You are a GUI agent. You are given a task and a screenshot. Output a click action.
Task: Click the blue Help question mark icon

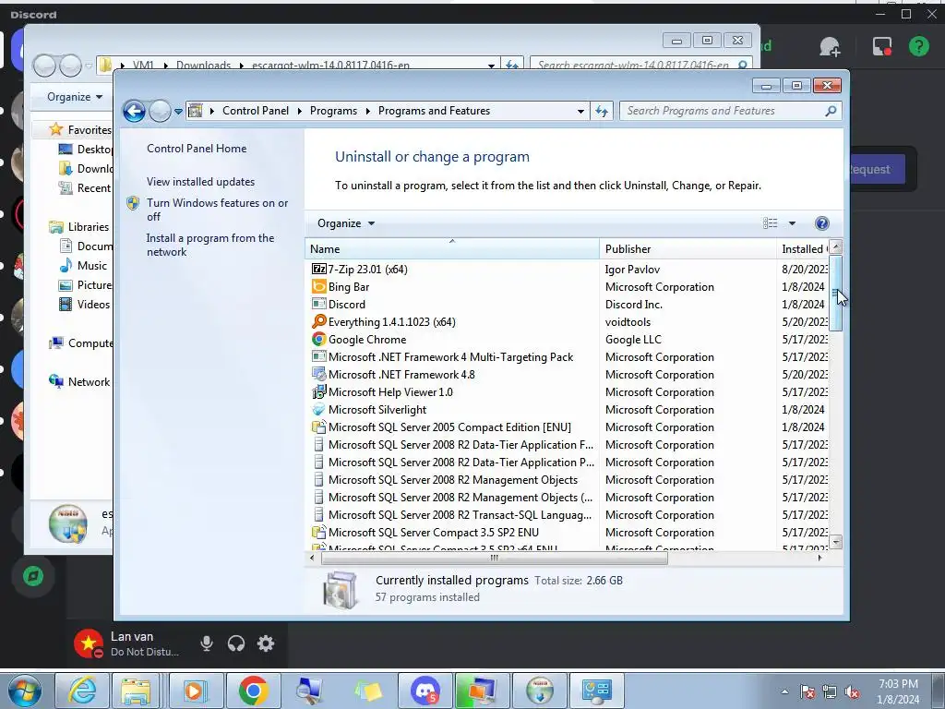pos(821,223)
